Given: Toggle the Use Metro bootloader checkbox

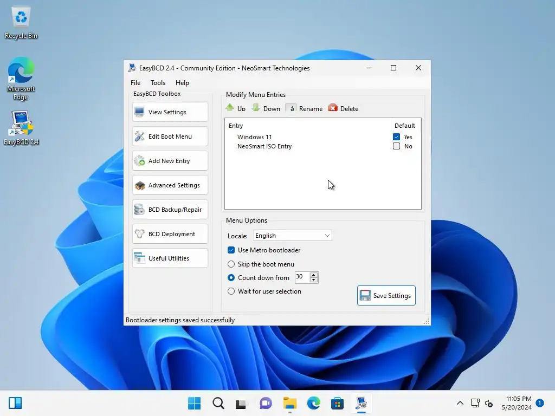Looking at the screenshot, I should pos(231,250).
